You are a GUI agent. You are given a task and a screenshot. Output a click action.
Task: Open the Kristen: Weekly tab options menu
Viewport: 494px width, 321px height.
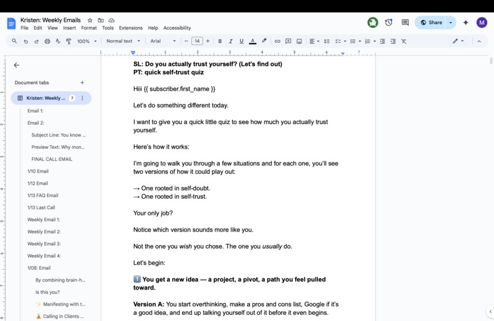click(83, 98)
